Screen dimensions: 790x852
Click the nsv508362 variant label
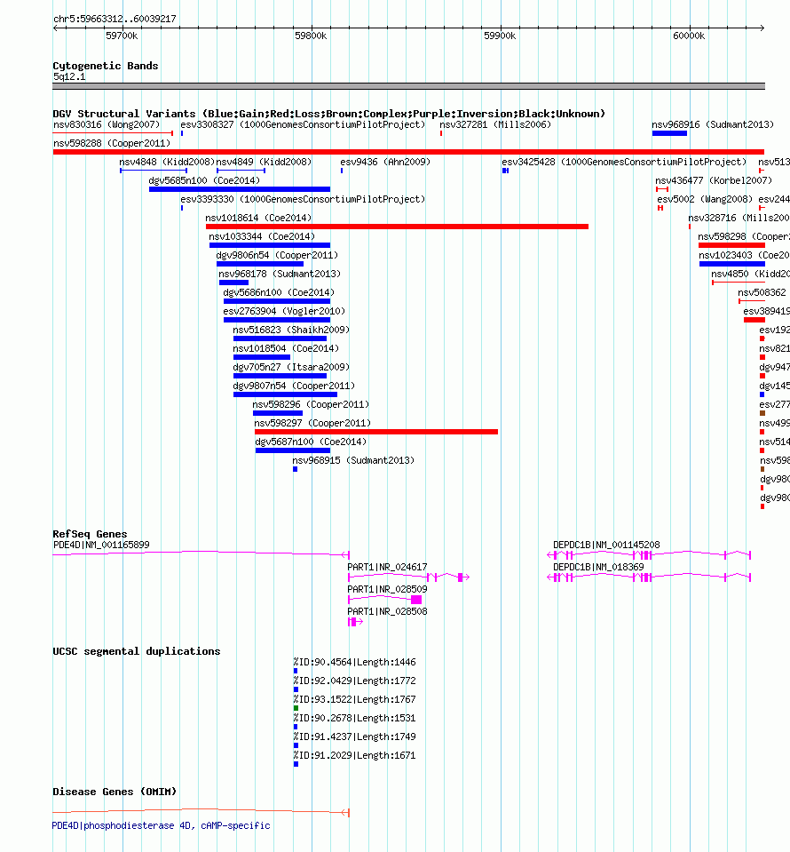(762, 292)
